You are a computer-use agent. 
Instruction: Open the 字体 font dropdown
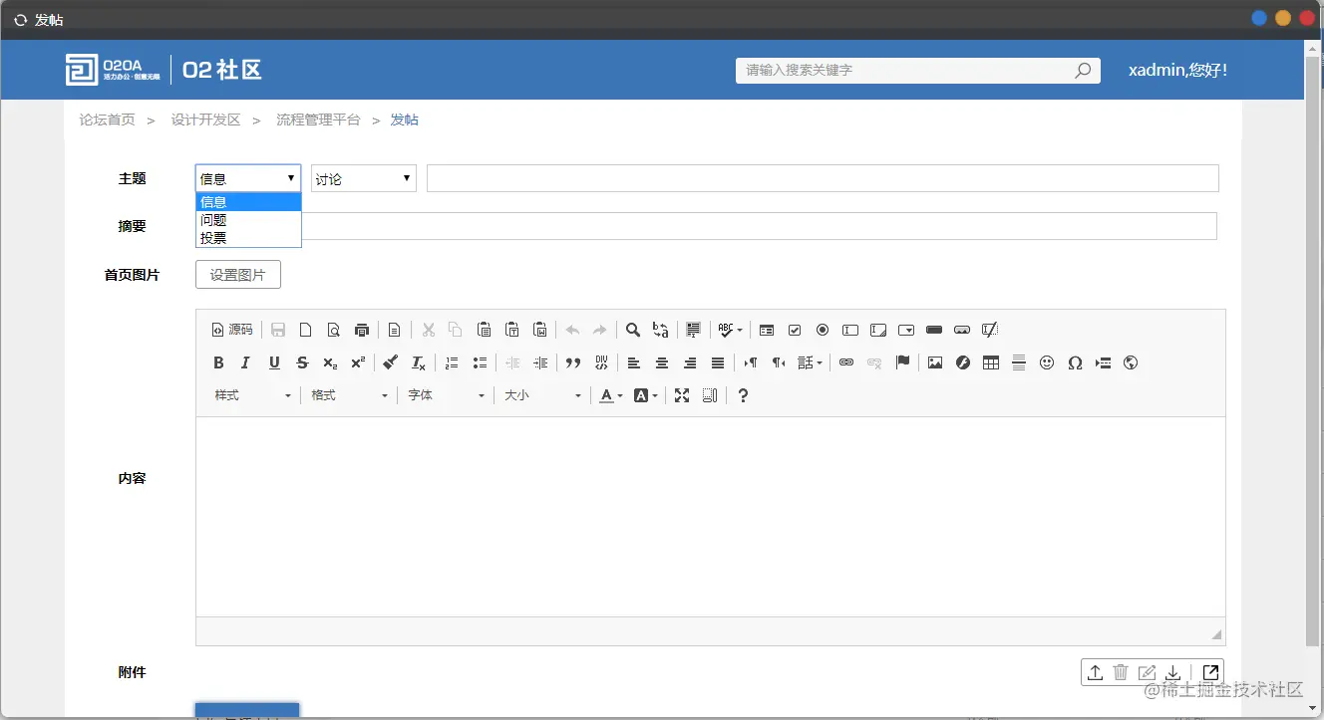444,395
